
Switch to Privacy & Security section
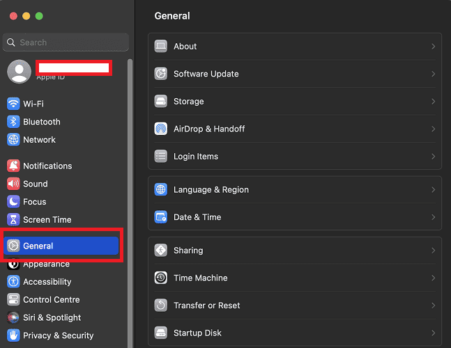click(x=58, y=335)
